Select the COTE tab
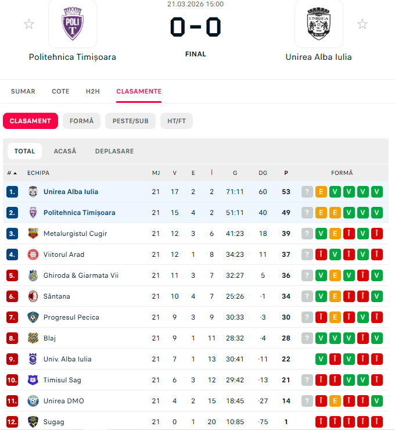Viewport: 395px width, 430px height. click(60, 91)
